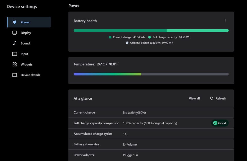Select the Power adapter row

(x=151, y=155)
